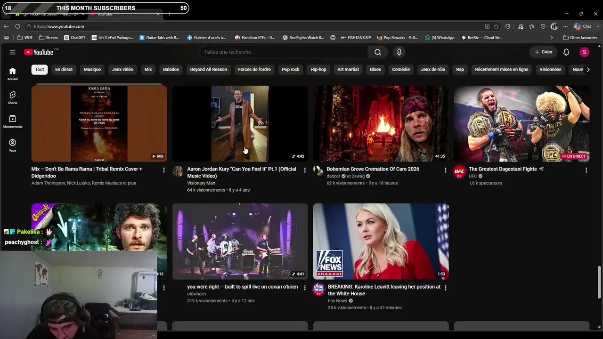
Task: Open the favourites list icon in toolbar
Action: tap(531, 26)
